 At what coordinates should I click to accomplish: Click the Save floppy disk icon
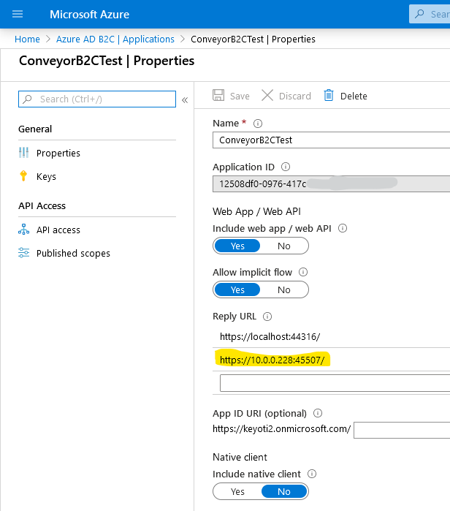tap(218, 96)
